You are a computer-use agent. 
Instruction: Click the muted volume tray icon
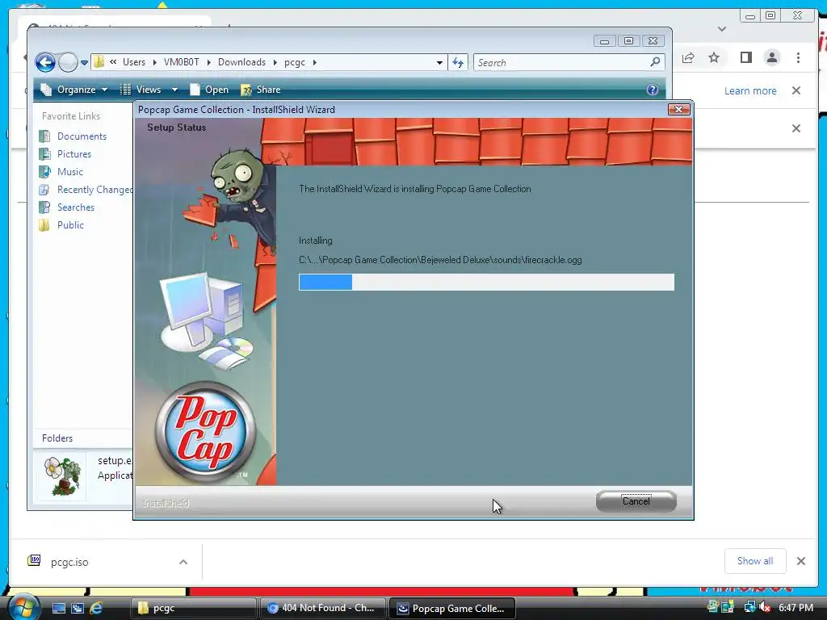tap(765, 607)
